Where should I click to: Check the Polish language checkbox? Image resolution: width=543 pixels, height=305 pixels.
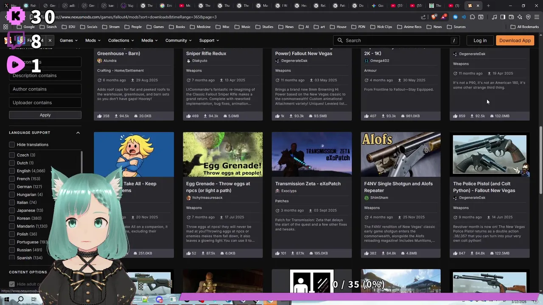(12, 234)
